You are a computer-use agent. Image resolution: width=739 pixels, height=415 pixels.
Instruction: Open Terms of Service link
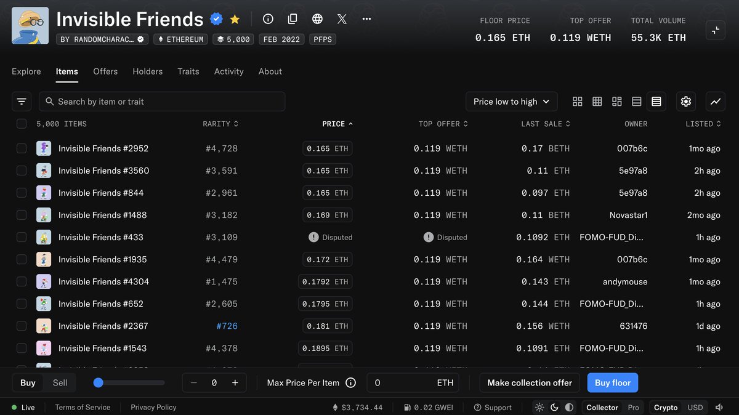(x=83, y=408)
